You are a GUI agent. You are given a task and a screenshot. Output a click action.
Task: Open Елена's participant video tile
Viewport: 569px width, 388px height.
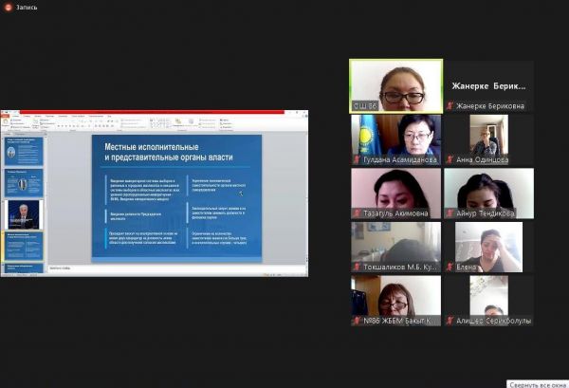pos(488,243)
